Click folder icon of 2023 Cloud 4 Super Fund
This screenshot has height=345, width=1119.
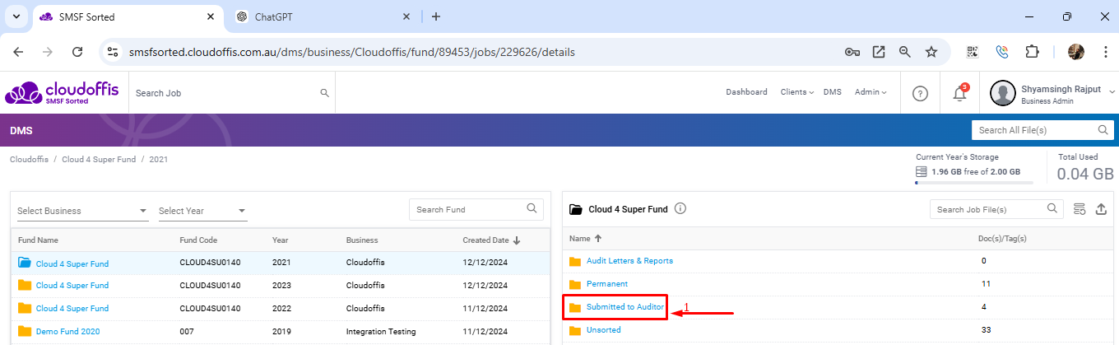coord(25,285)
